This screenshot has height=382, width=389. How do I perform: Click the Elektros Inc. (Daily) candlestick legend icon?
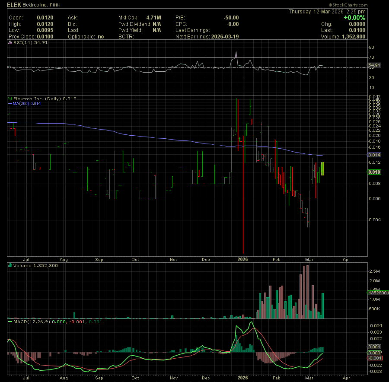point(10,99)
